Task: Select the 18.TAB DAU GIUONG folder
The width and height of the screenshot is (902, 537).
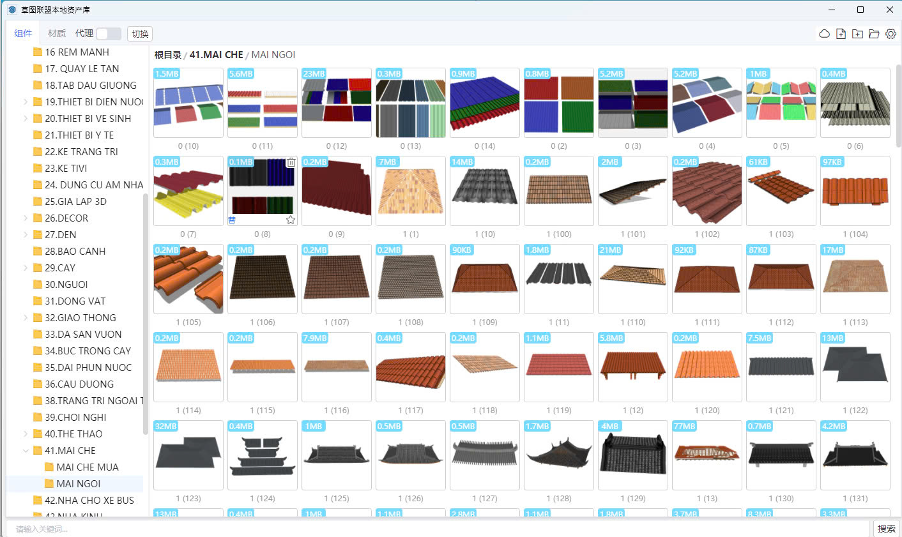Action: coord(91,85)
